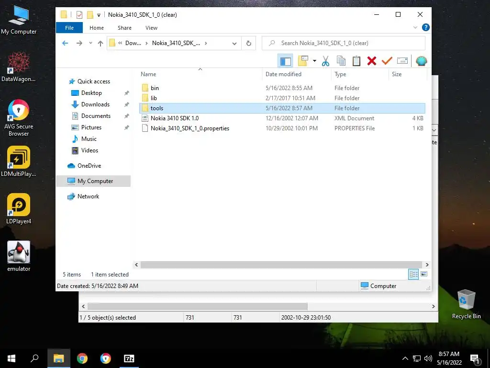490x368 pixels.
Task: Expand the ribbon with the chevron
Action: (x=415, y=27)
